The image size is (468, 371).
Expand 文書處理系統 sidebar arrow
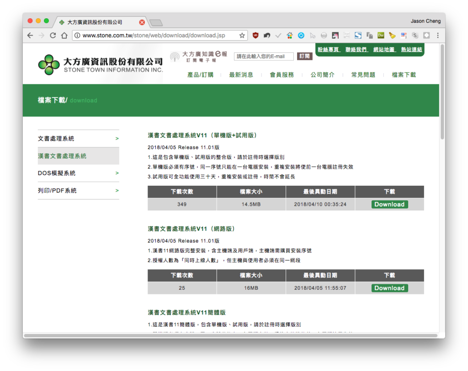(117, 139)
